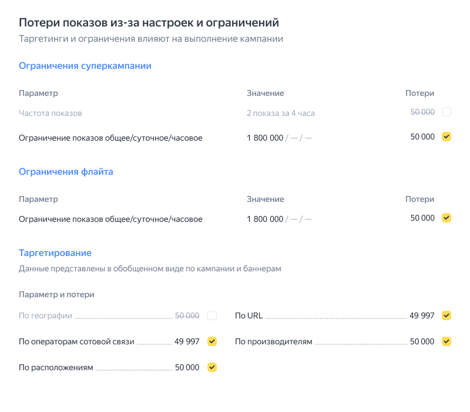Viewport: 470px width, 412px height.
Task: Toggle the По операторам сотовой связи checkbox
Action: 212,341
